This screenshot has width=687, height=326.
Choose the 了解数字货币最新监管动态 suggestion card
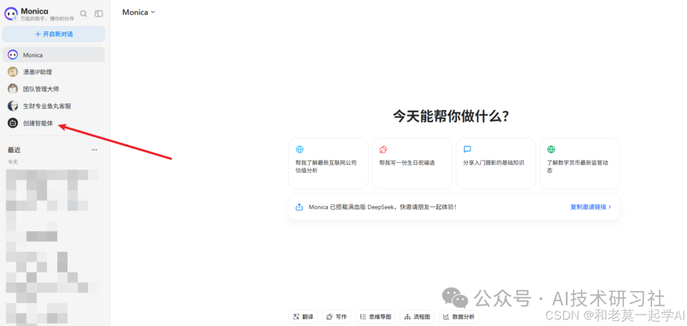click(579, 163)
